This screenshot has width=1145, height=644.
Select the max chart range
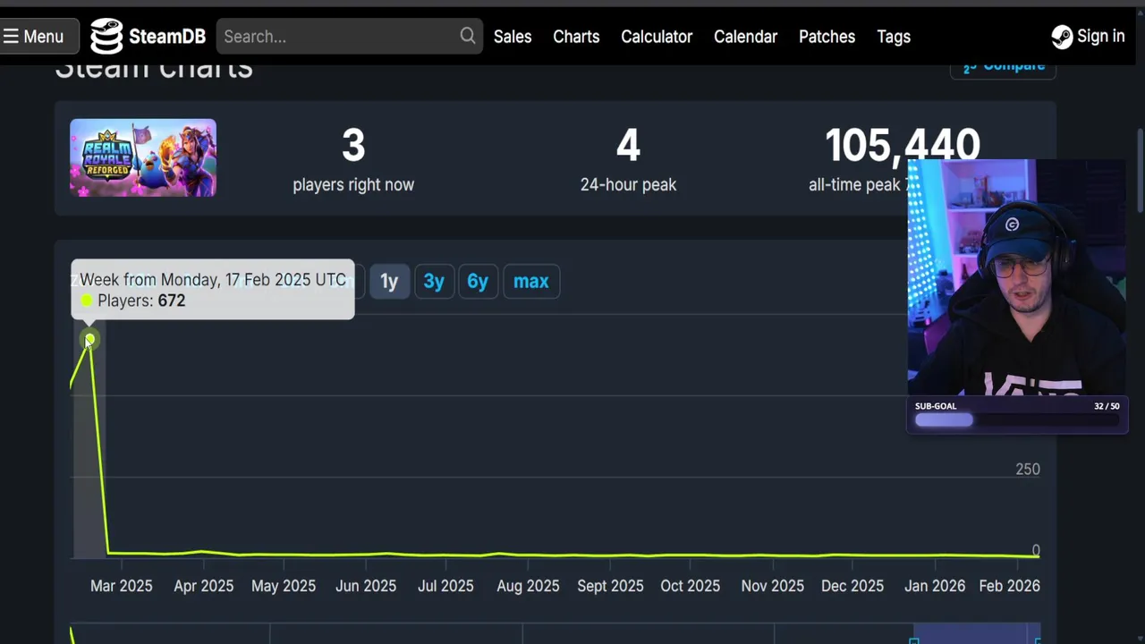click(531, 281)
